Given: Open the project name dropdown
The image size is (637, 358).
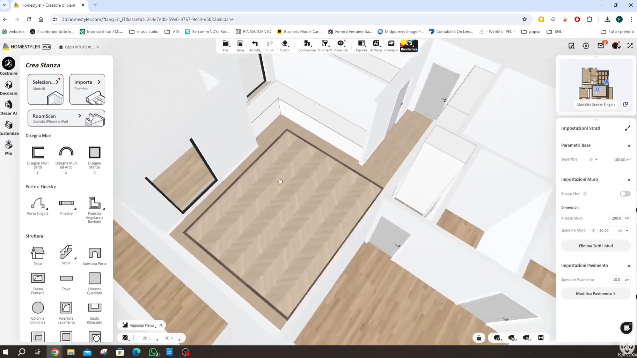Looking at the screenshot, I should coord(97,47).
